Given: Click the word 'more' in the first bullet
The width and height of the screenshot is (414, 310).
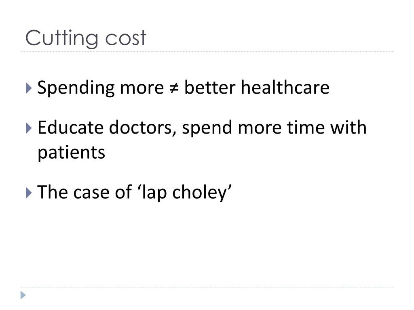Looking at the screenshot, I should 142,88.
